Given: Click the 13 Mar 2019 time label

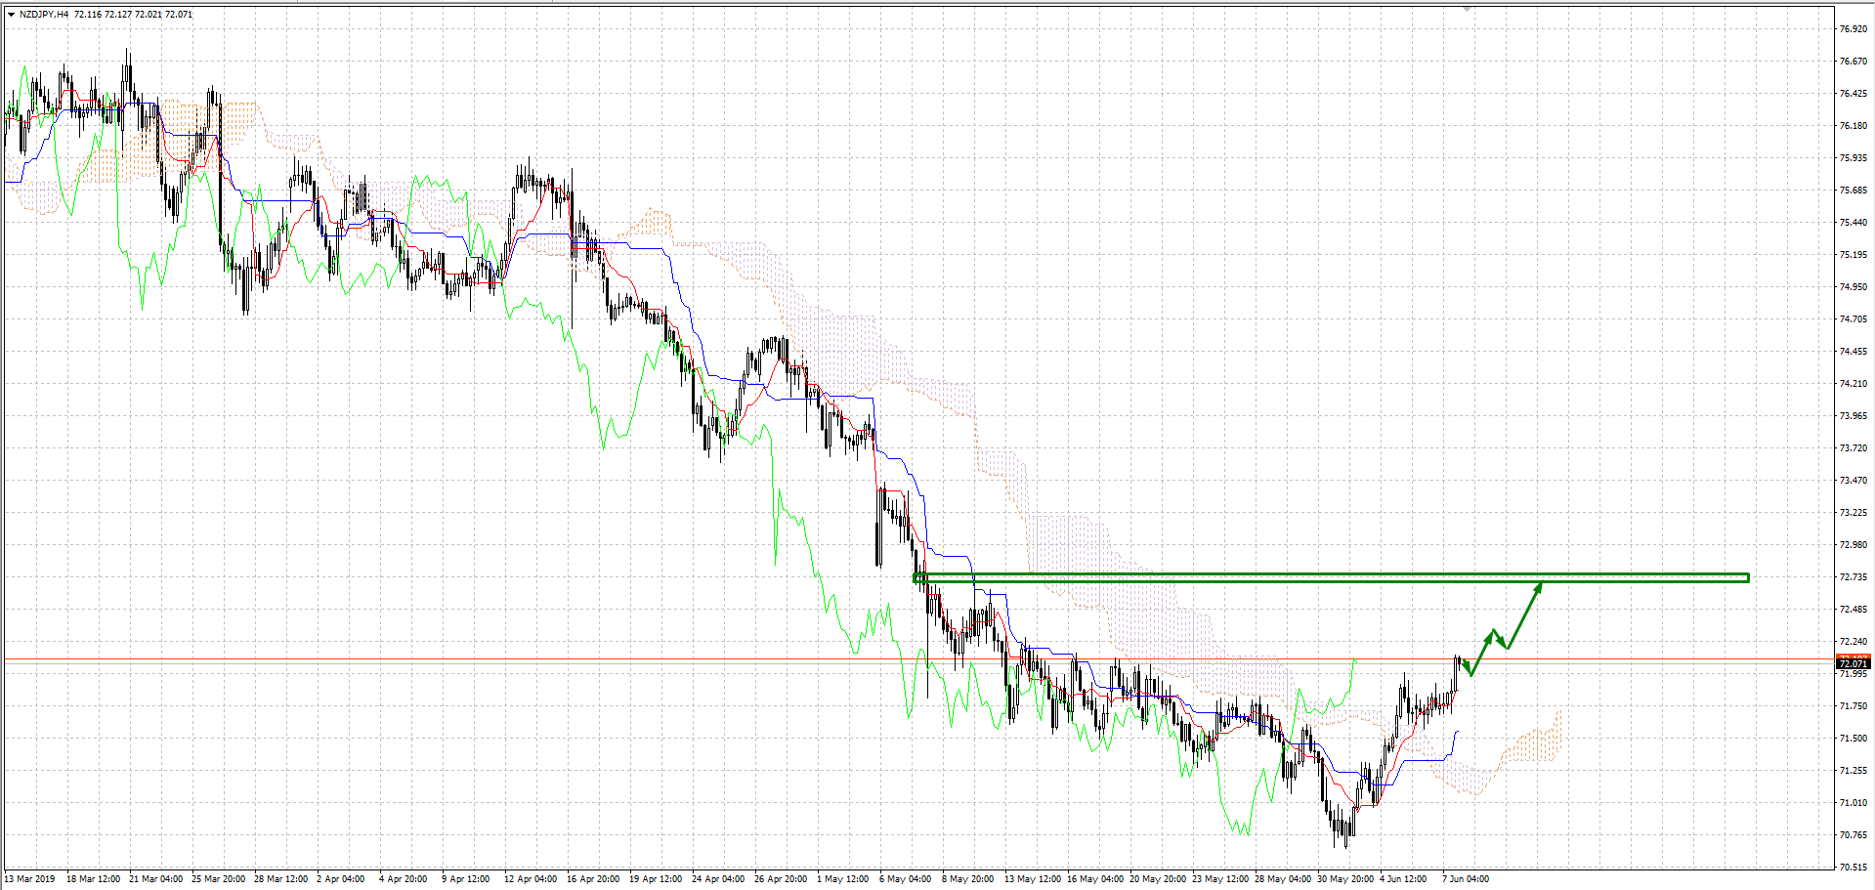Looking at the screenshot, I should pyautogui.click(x=30, y=879).
